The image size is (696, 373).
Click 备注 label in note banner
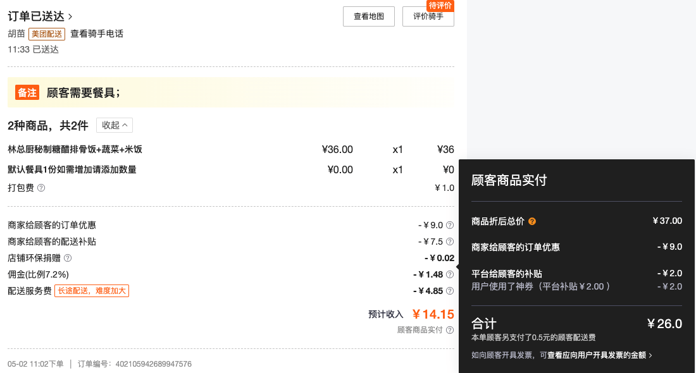point(27,92)
